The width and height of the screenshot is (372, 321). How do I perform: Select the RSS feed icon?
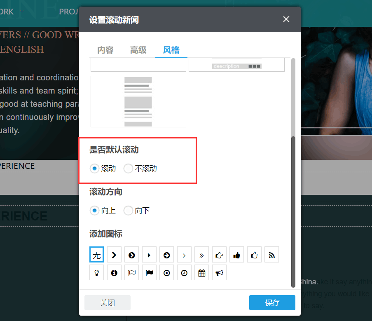271,254
